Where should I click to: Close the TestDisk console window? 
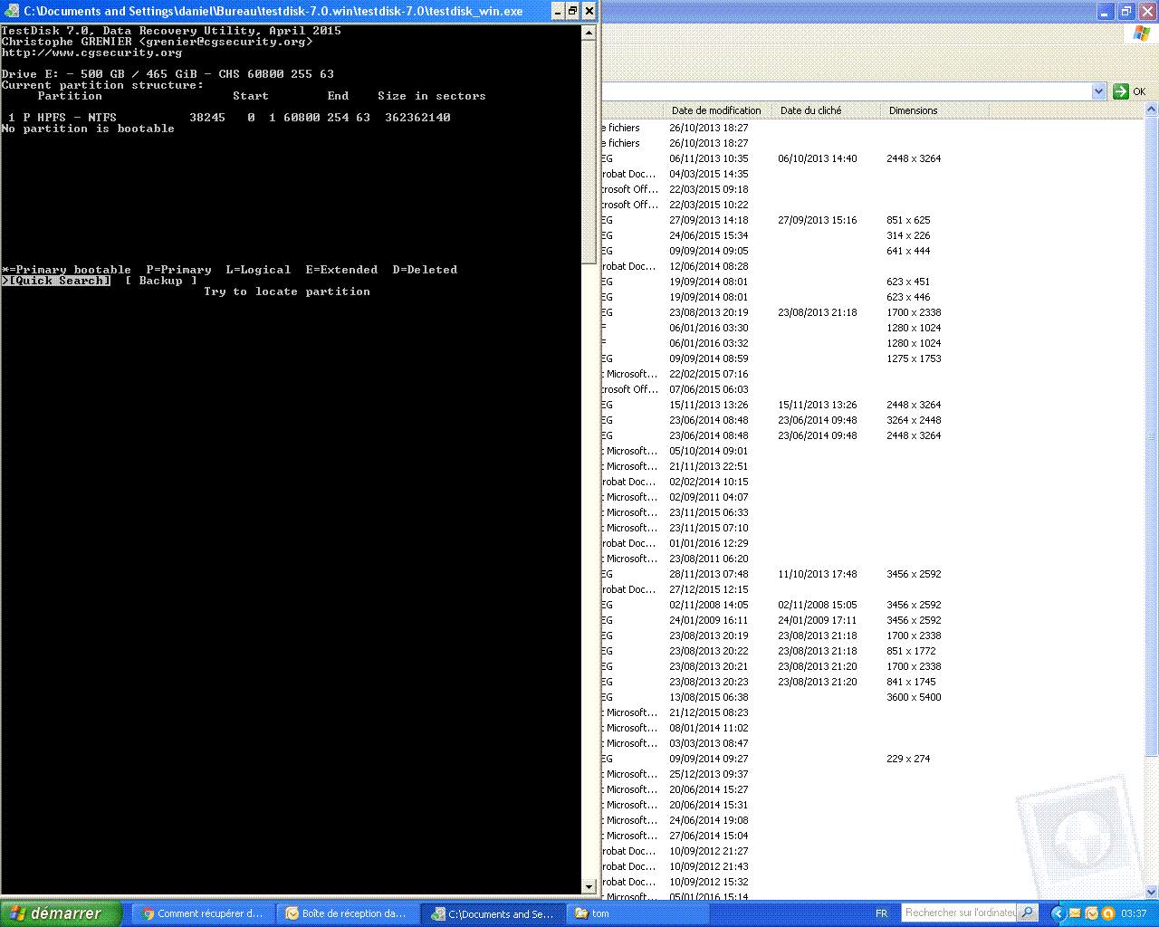pos(589,11)
